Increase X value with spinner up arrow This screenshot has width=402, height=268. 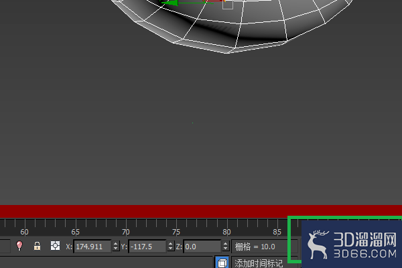point(116,244)
